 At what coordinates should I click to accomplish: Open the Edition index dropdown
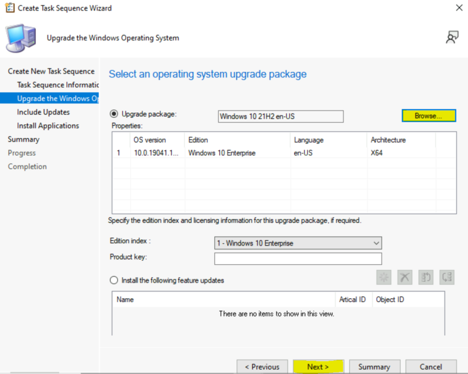[298, 243]
